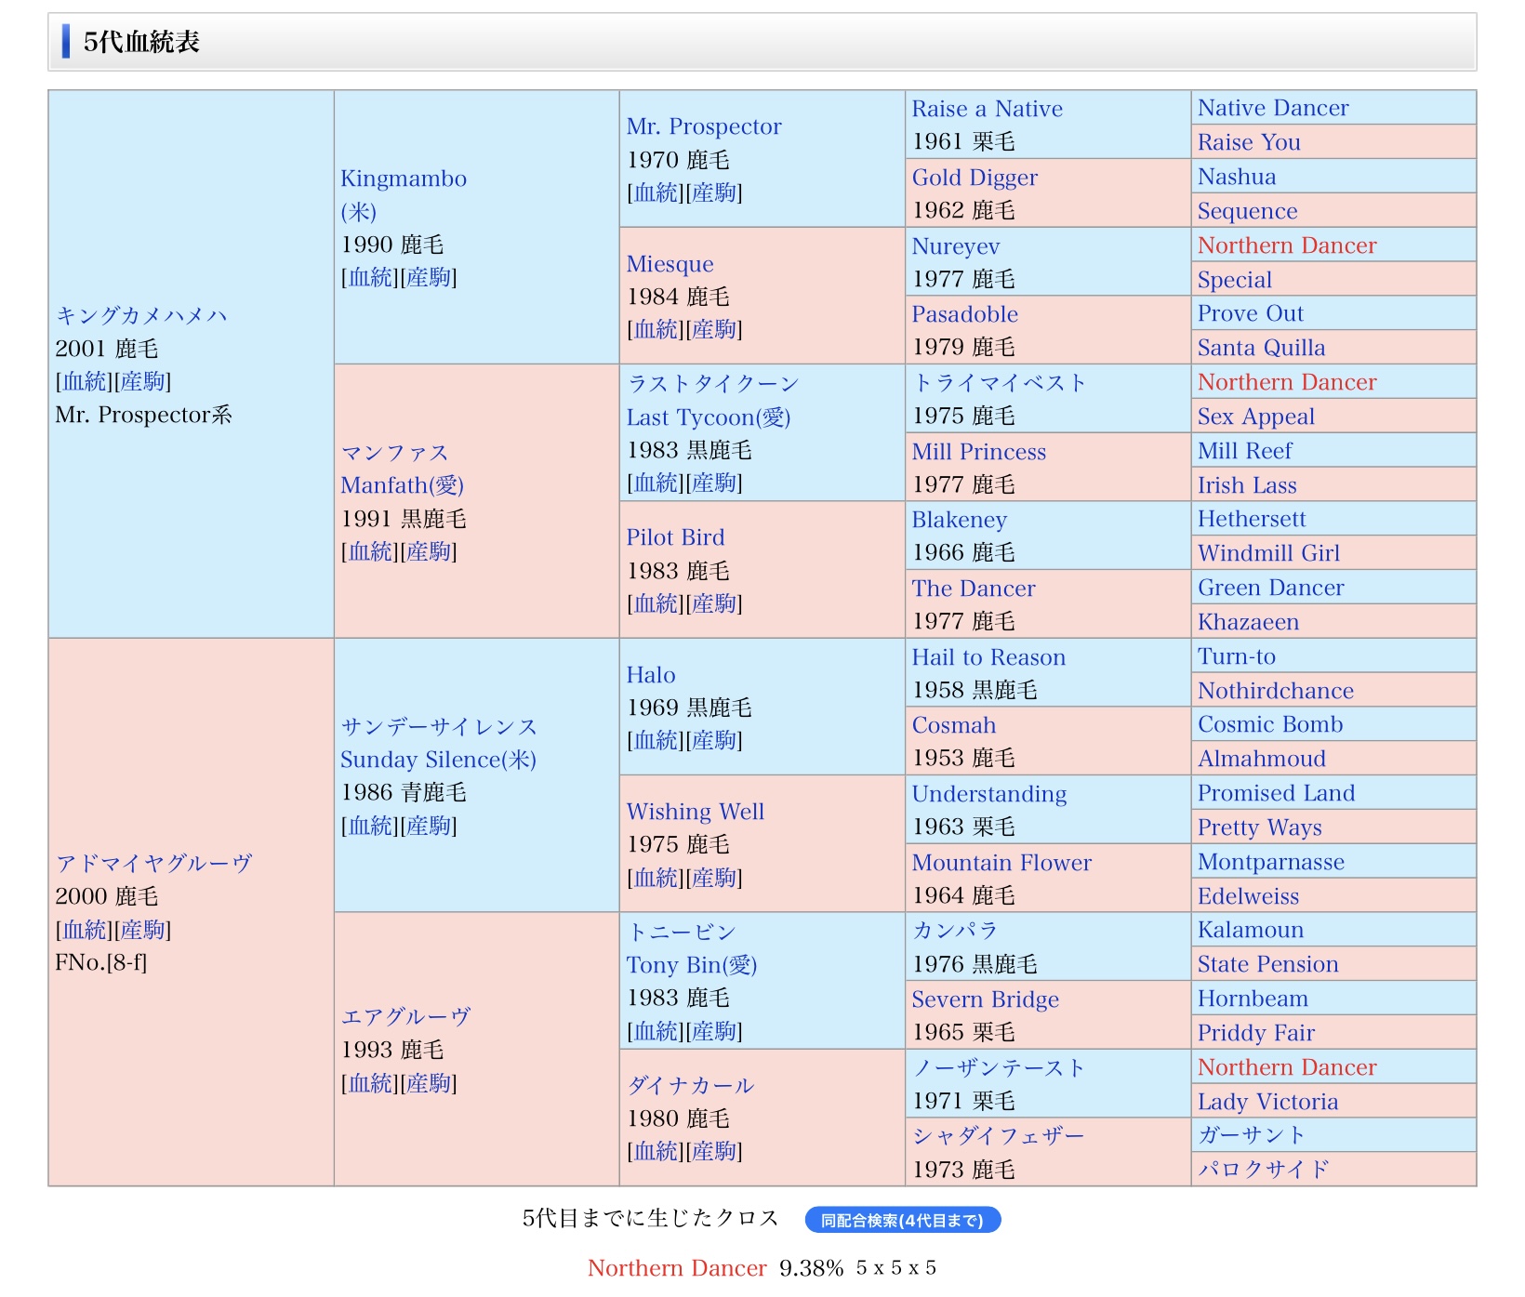This screenshot has width=1525, height=1297.
Task: Click the 血統 link under アドマイヤグルーヴ
Action: tap(86, 930)
